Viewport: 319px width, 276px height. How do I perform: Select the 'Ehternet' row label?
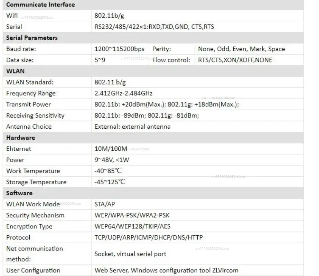tap(19, 149)
